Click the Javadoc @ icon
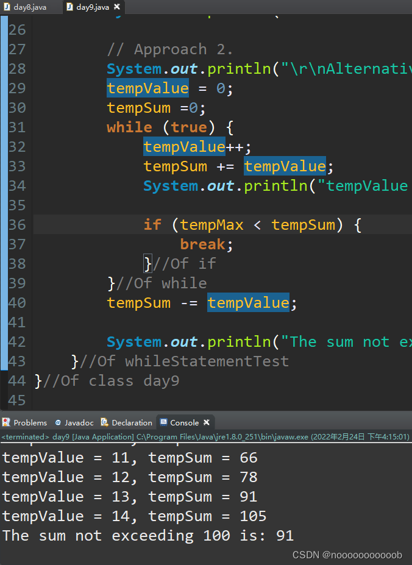This screenshot has height=565, width=412. [x=58, y=422]
